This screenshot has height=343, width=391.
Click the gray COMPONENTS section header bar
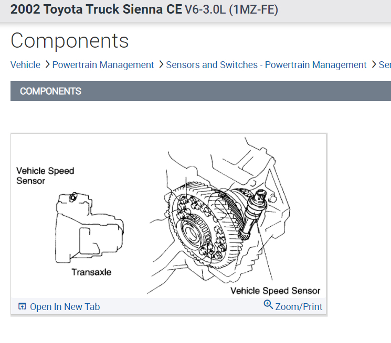pos(200,91)
